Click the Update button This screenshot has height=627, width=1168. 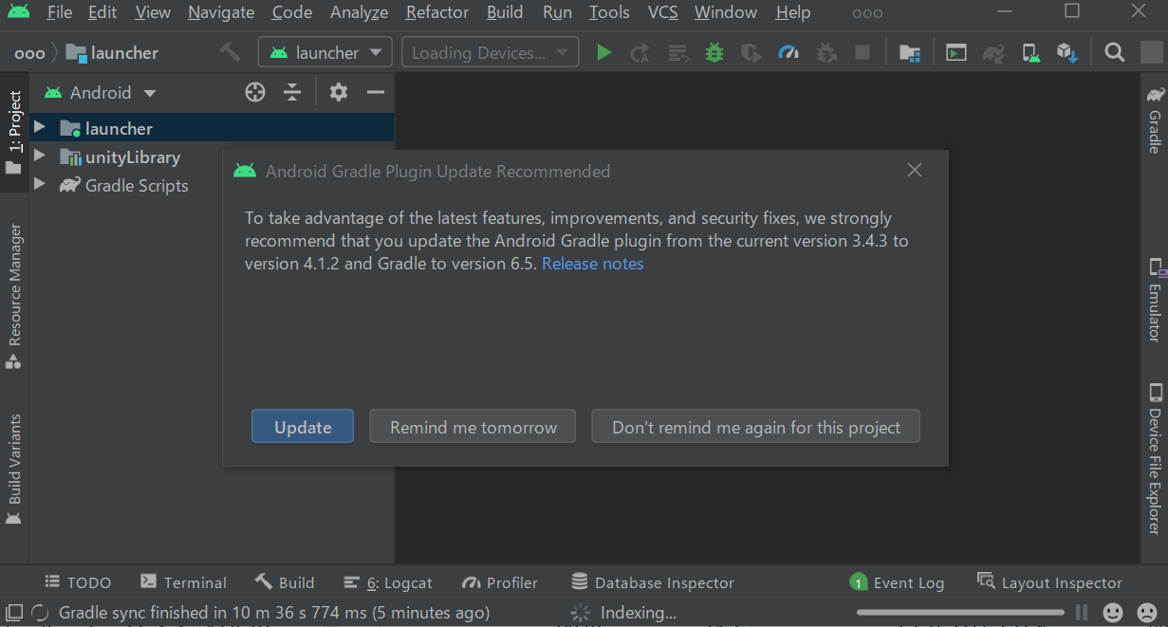303,427
